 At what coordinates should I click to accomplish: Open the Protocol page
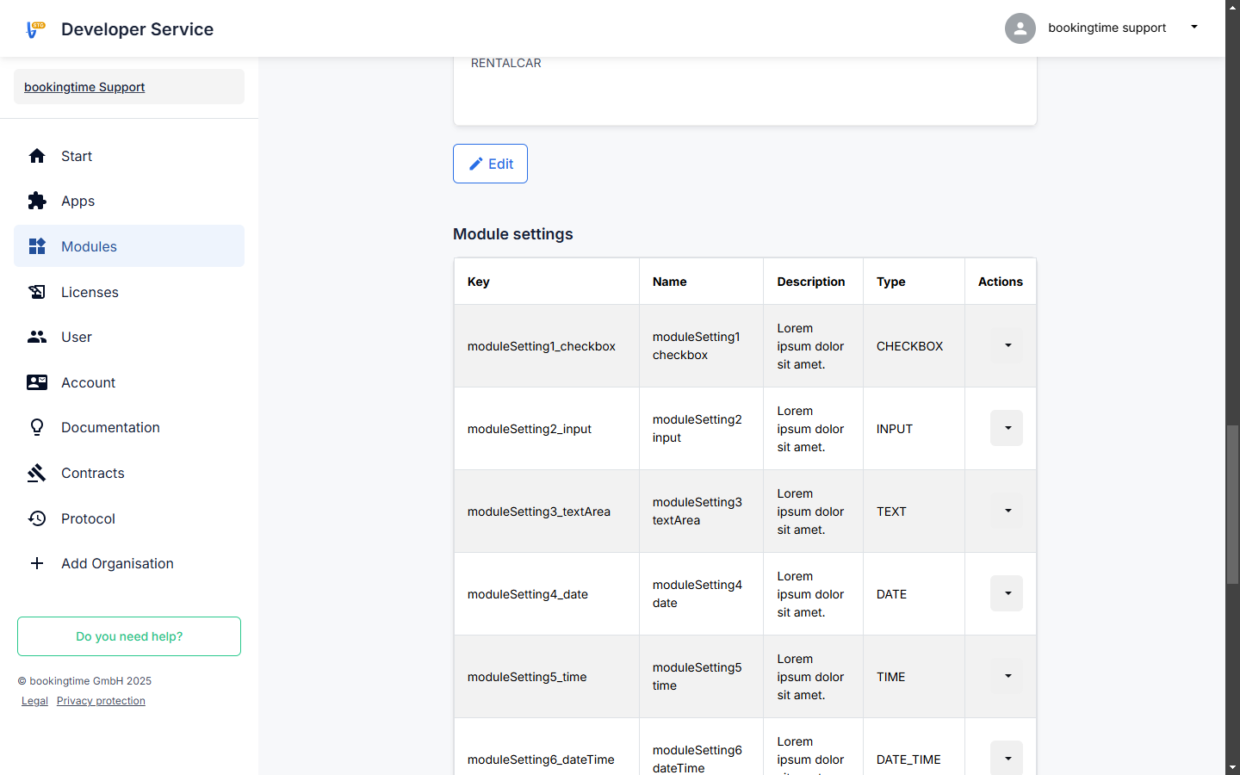click(x=129, y=518)
